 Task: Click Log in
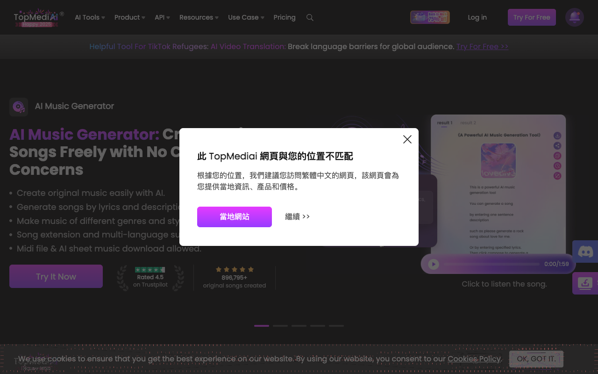[477, 17]
